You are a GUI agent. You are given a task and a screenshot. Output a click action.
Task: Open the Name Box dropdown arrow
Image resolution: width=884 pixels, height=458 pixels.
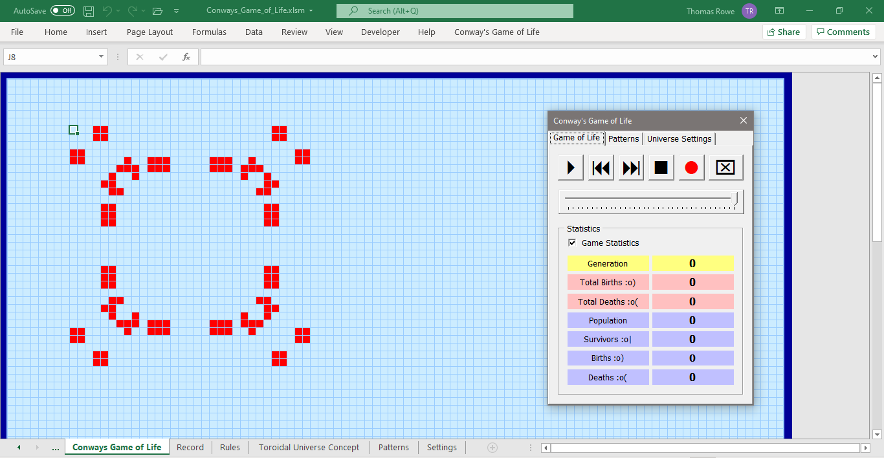click(x=102, y=57)
